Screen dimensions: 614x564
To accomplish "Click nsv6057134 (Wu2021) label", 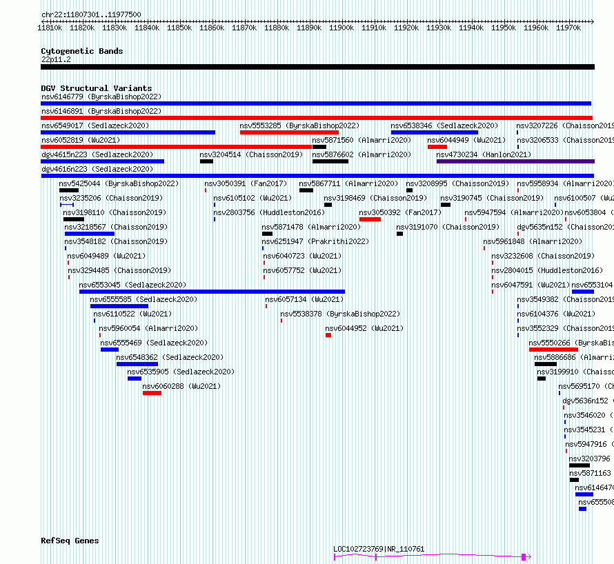I will (x=304, y=299).
